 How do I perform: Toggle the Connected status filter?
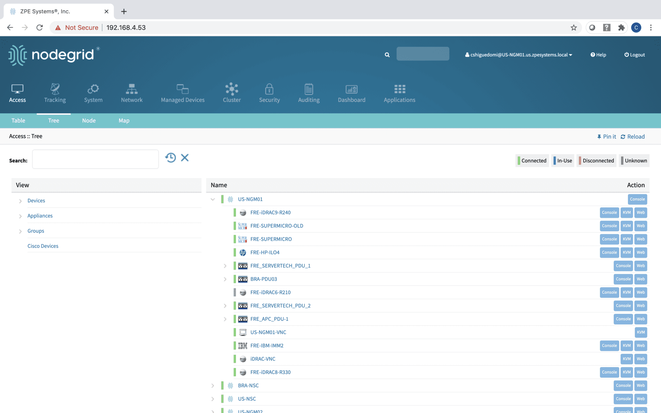(532, 161)
